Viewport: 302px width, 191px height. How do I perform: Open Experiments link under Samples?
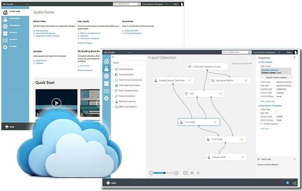tap(41, 61)
